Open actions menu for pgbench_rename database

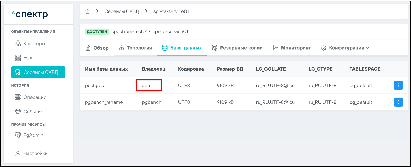(x=398, y=102)
